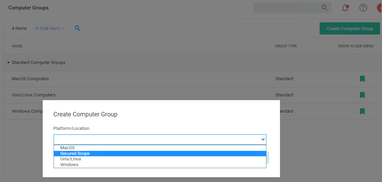Choose the Secured Scope option
This screenshot has height=182, width=382.
click(x=75, y=154)
